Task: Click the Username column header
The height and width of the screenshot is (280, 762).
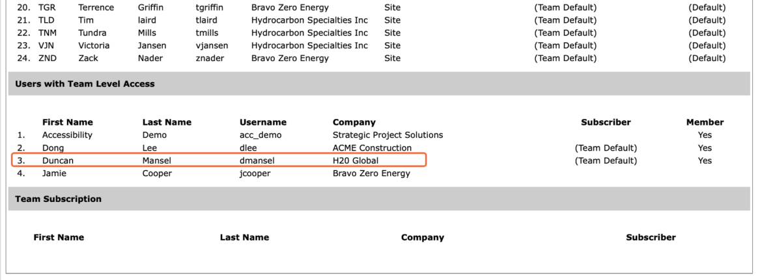Action: [263, 123]
